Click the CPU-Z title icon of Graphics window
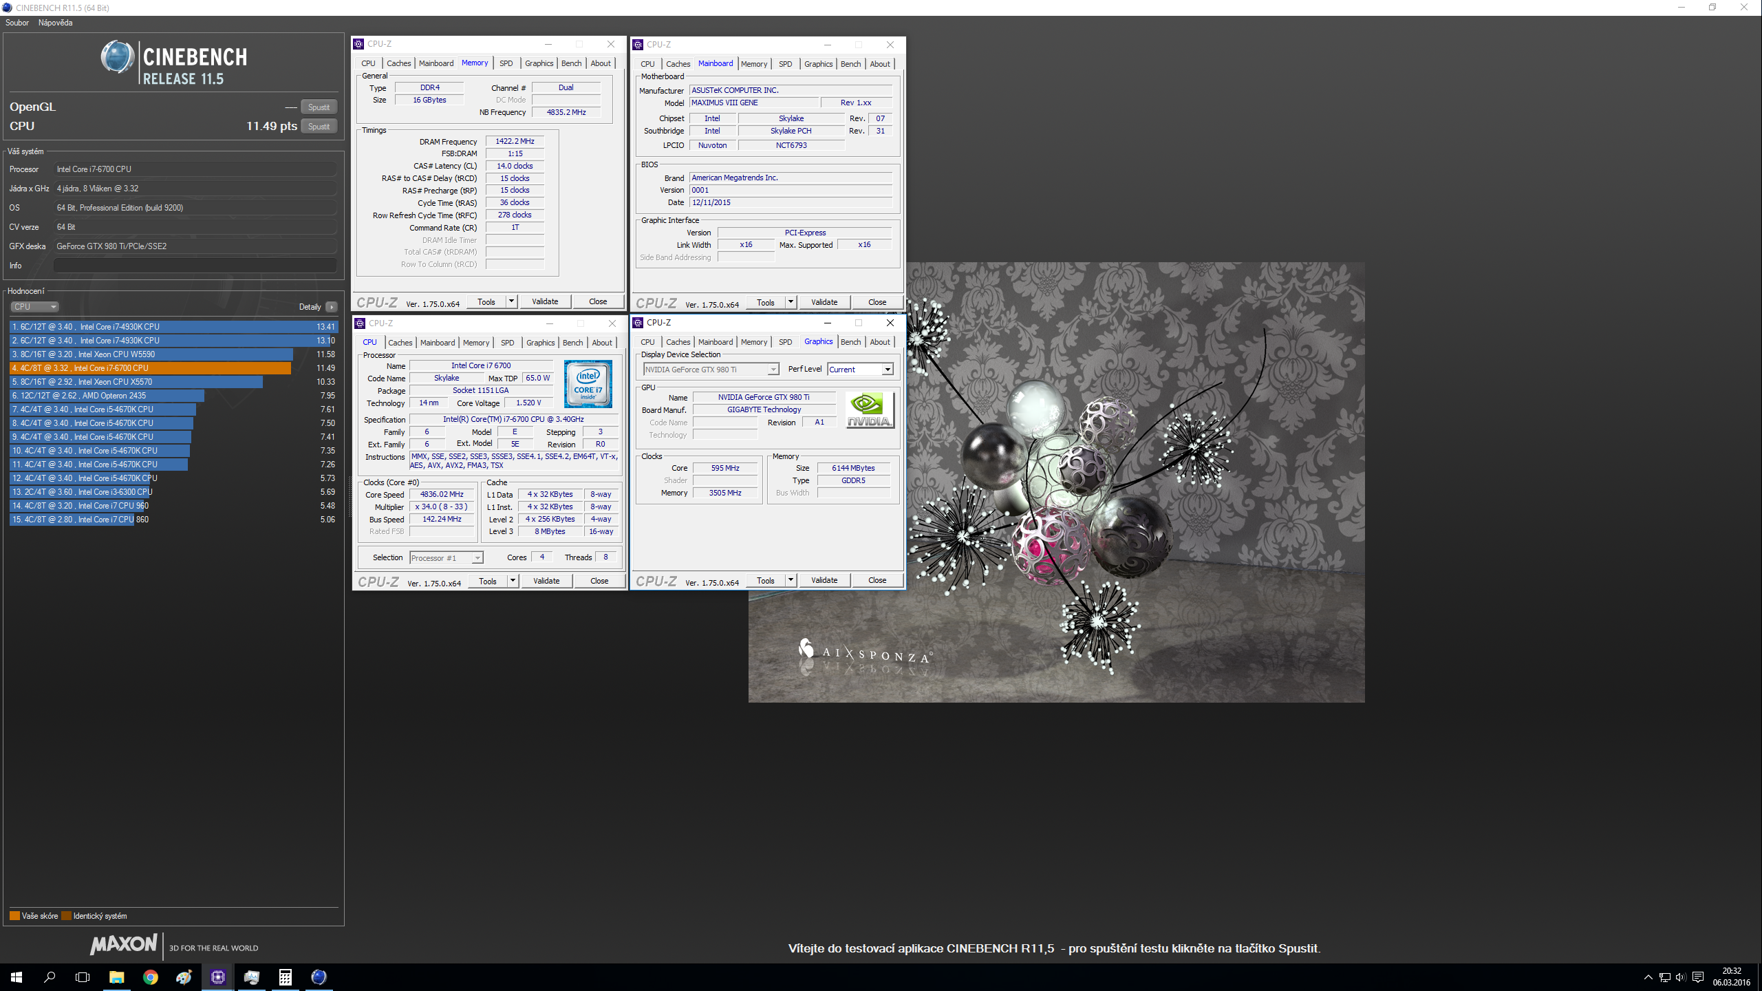1762x991 pixels. (x=638, y=323)
